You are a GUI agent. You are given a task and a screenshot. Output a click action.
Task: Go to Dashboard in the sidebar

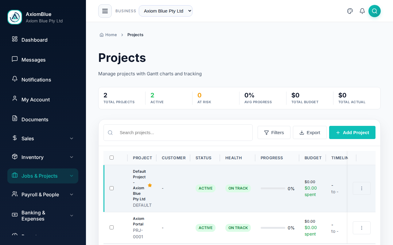click(43, 40)
